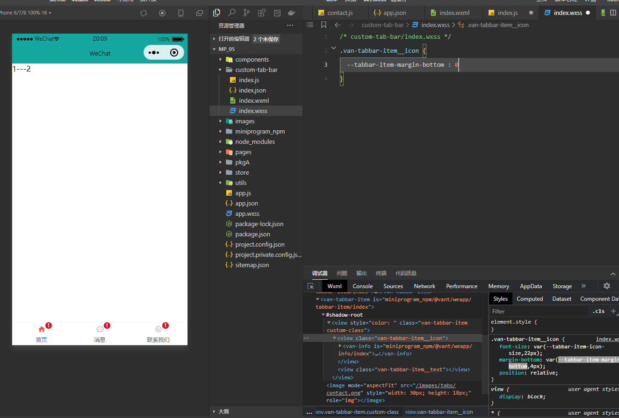The width and height of the screenshot is (619, 418).
Task: Switch to the contact.js editor tab
Action: (340, 13)
